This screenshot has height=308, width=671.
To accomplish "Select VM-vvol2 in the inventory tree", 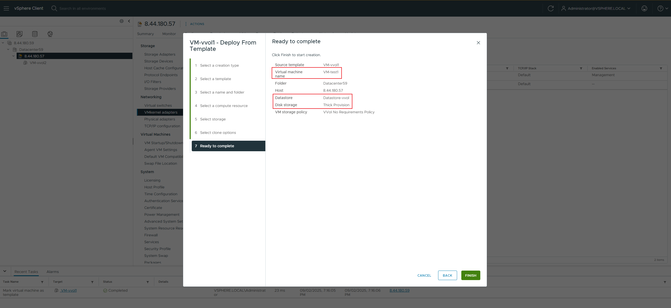I will coord(38,63).
